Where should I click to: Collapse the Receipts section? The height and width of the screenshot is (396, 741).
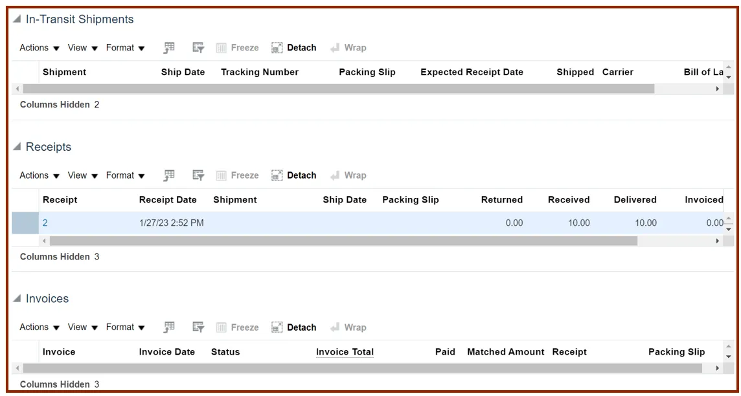coord(17,147)
